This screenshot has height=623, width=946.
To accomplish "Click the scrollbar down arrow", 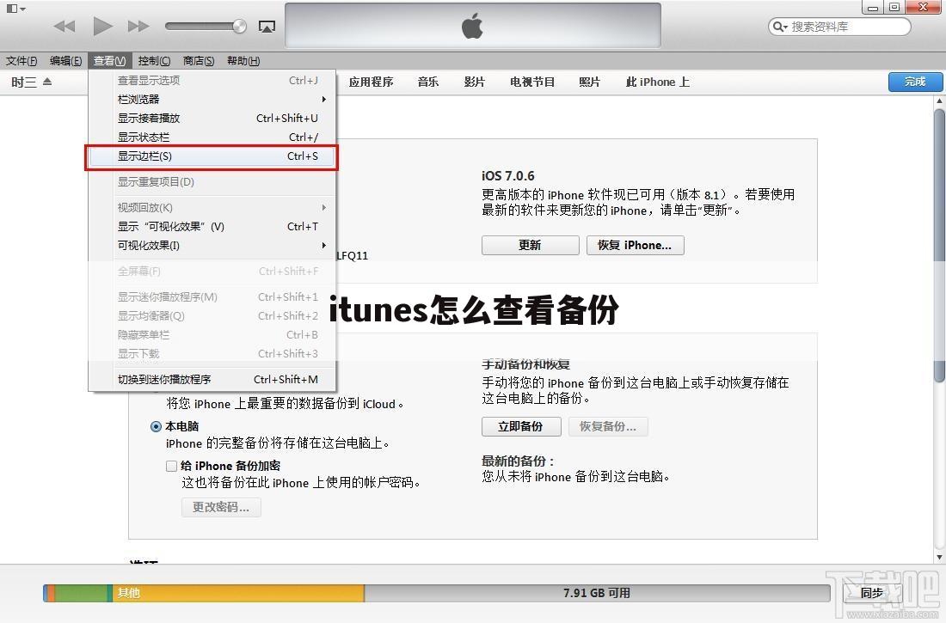I will point(939,557).
